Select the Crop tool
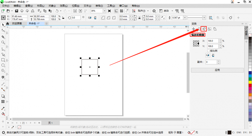 (x=3, y=37)
